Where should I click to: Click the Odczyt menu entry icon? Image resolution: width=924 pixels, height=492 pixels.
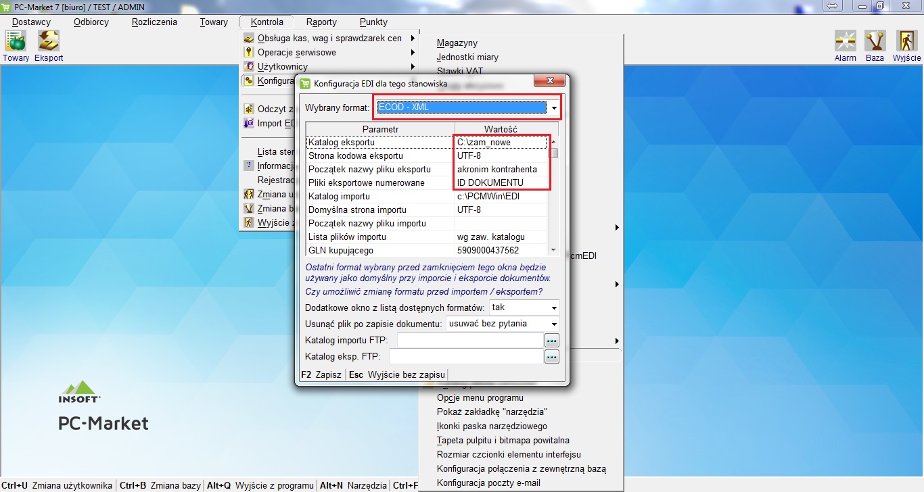[249, 109]
